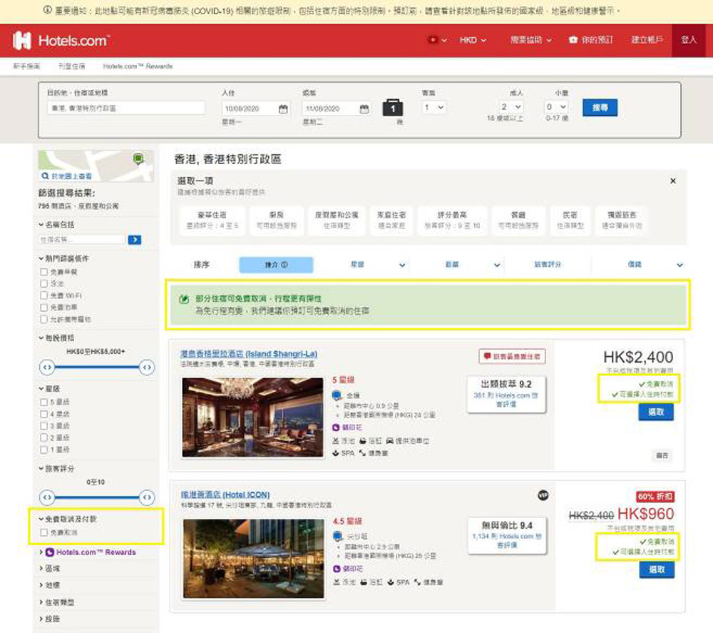Open the check-in date calendar icon
Screen dimensions: 713x633
click(283, 109)
